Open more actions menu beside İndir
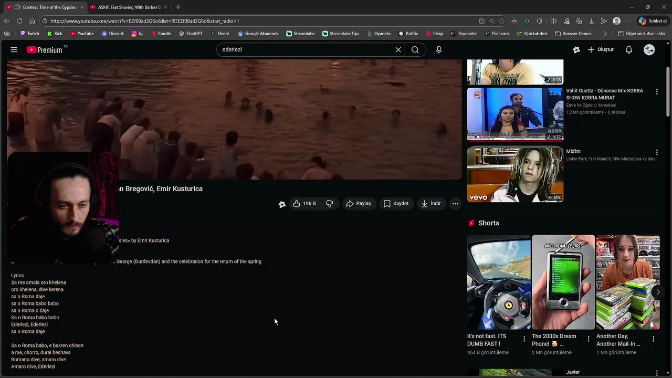The height and width of the screenshot is (378, 672). [455, 203]
